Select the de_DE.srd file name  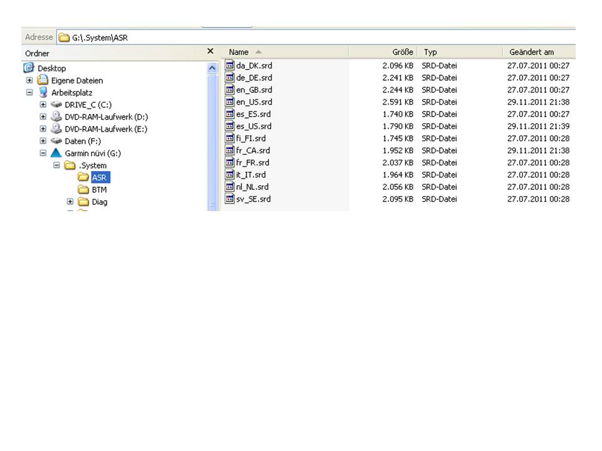[254, 78]
